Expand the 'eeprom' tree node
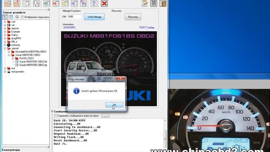The height and width of the screenshot is (152, 270). pyautogui.click(x=5, y=28)
